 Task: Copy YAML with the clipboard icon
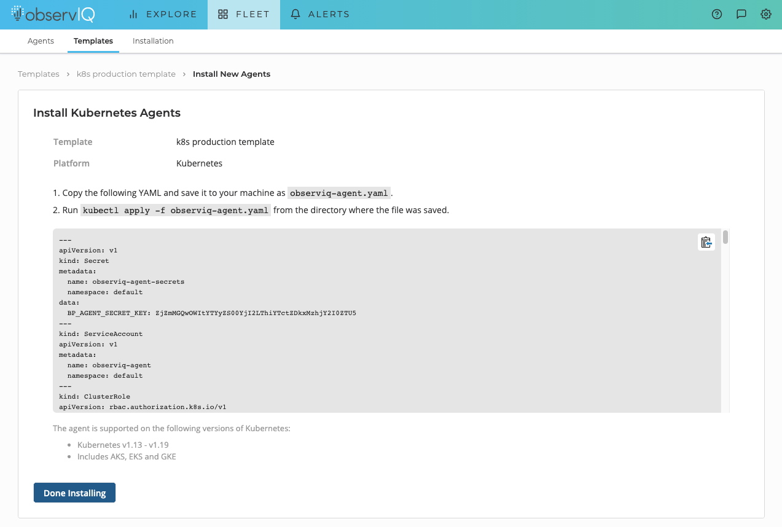point(706,242)
